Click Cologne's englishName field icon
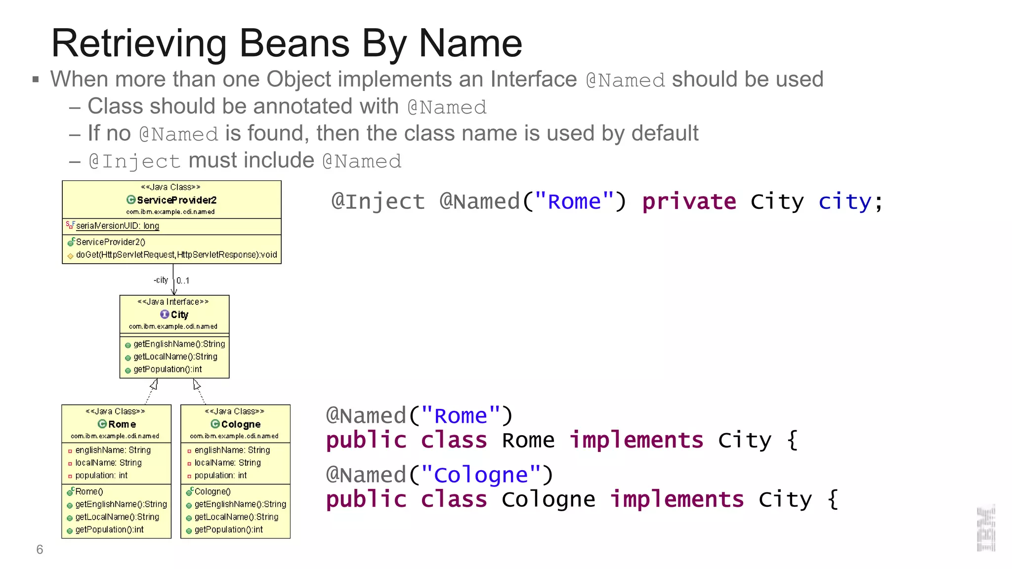 click(x=189, y=451)
